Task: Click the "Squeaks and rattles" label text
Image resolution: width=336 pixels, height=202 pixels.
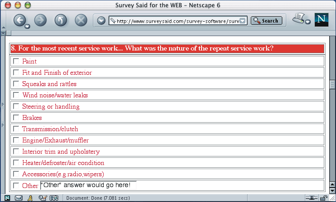Action: [x=49, y=84]
